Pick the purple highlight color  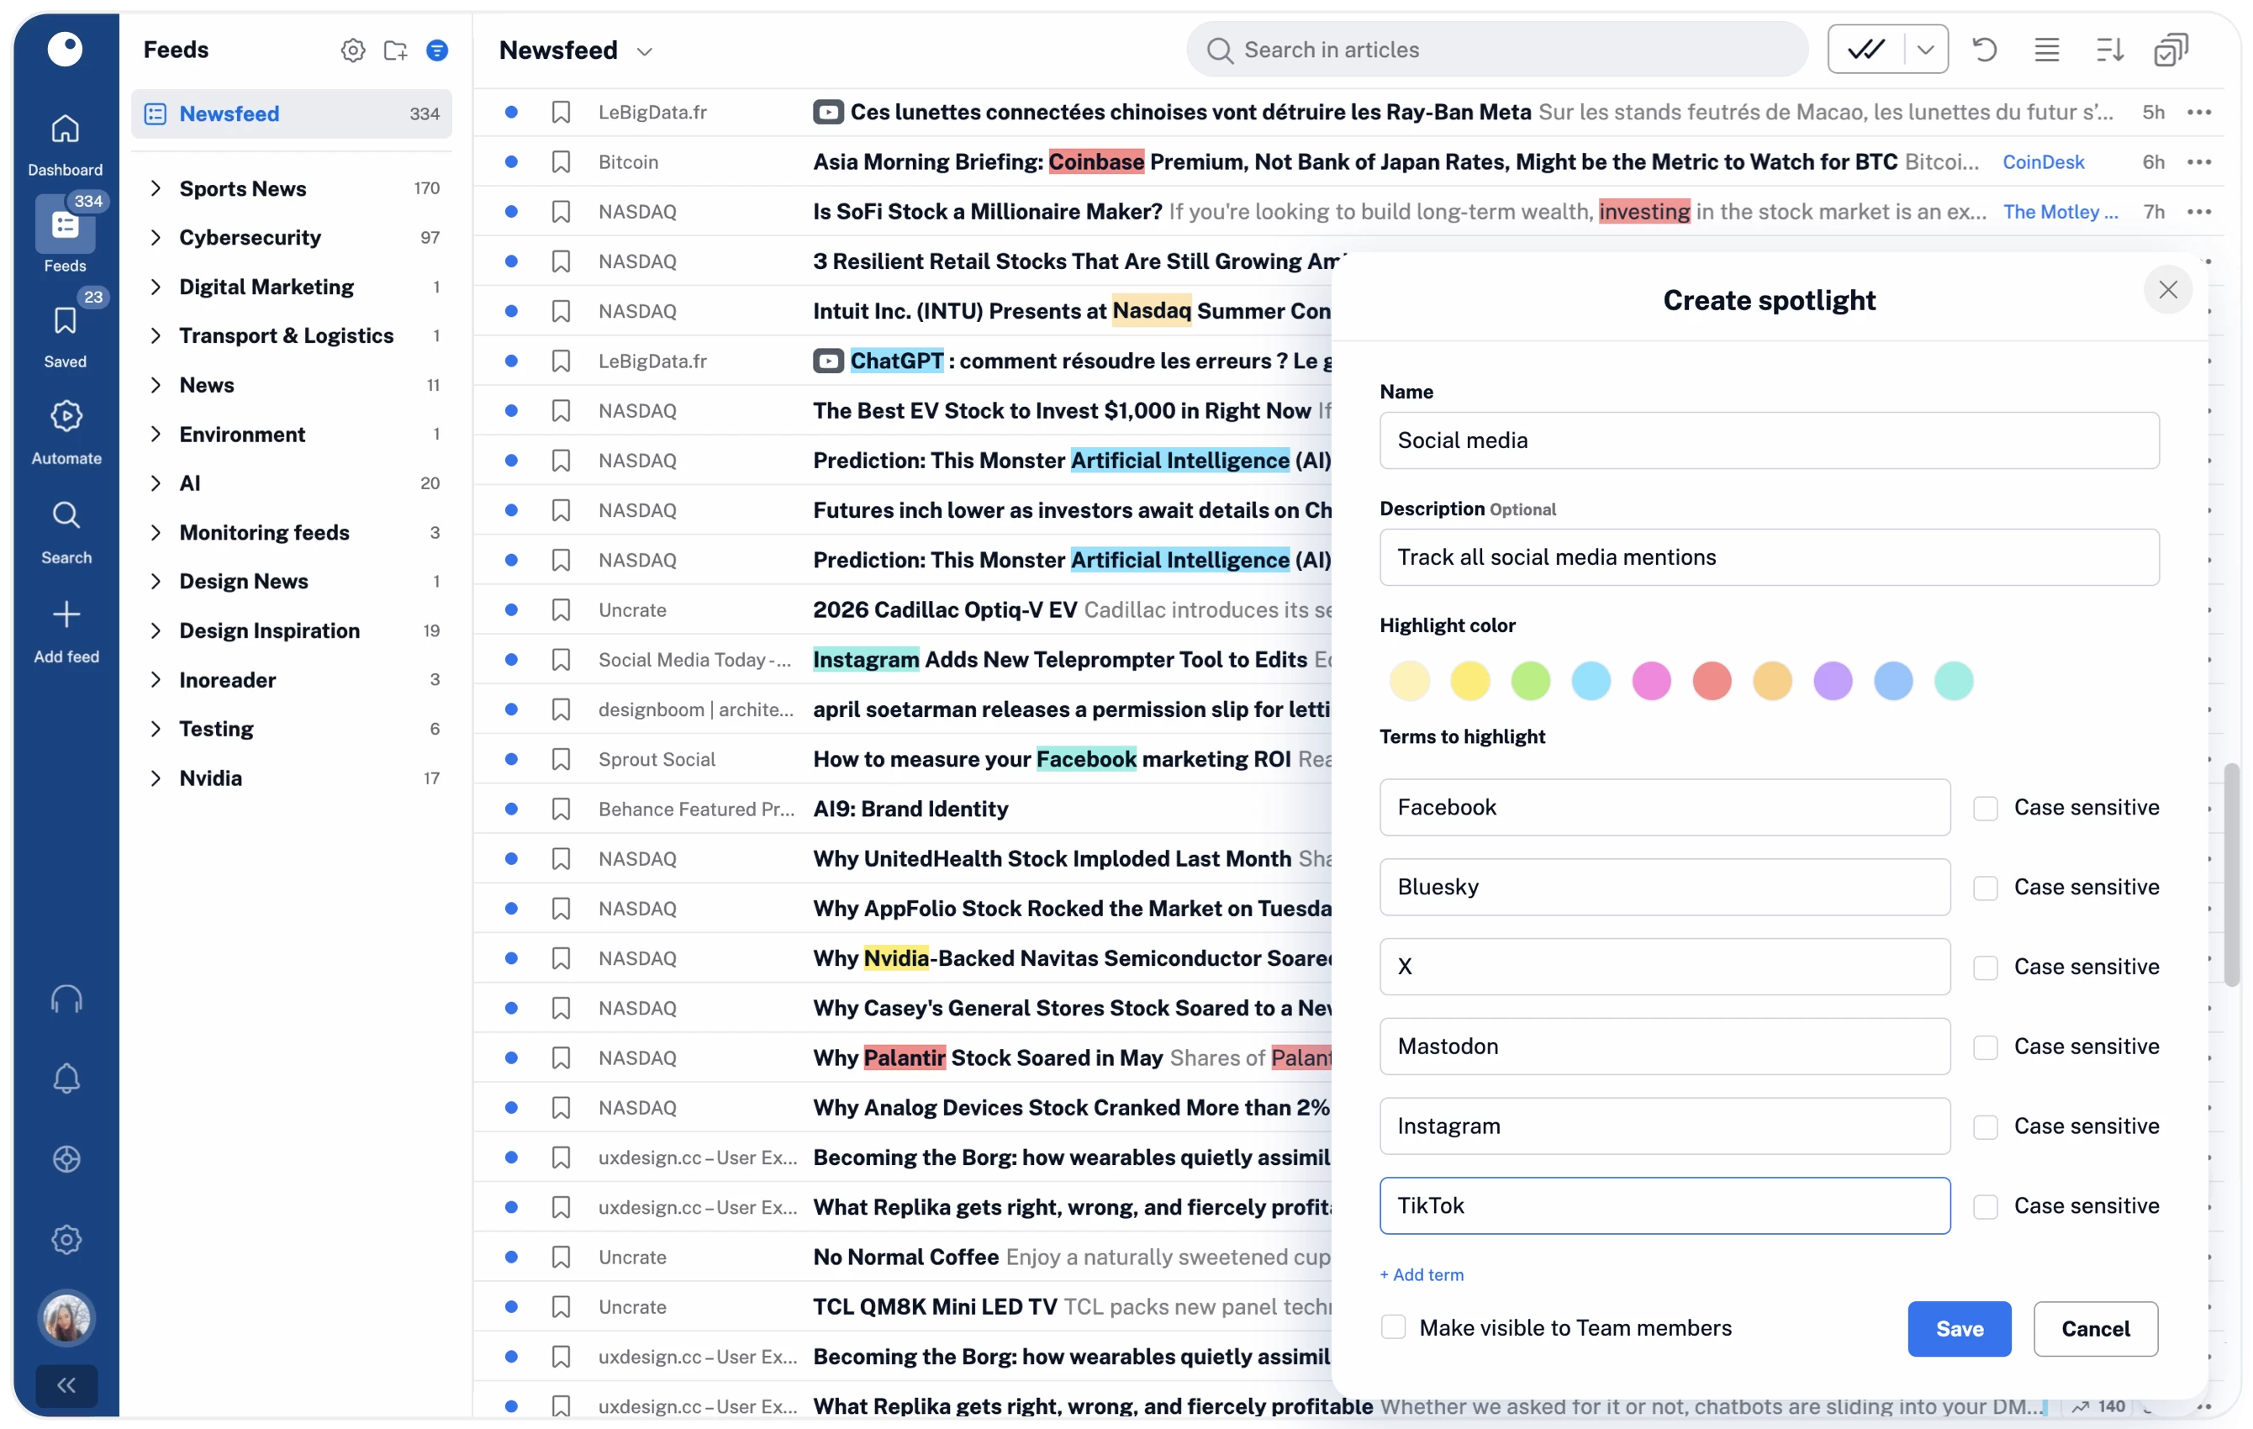(x=1832, y=680)
